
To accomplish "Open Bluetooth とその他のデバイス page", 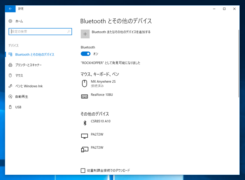I will [35, 55].
